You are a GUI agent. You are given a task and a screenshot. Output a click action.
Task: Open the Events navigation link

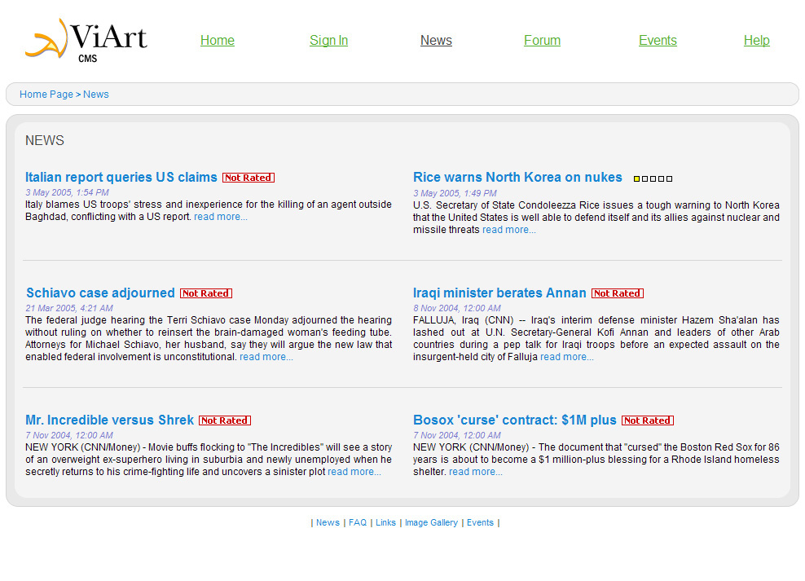pyautogui.click(x=658, y=40)
